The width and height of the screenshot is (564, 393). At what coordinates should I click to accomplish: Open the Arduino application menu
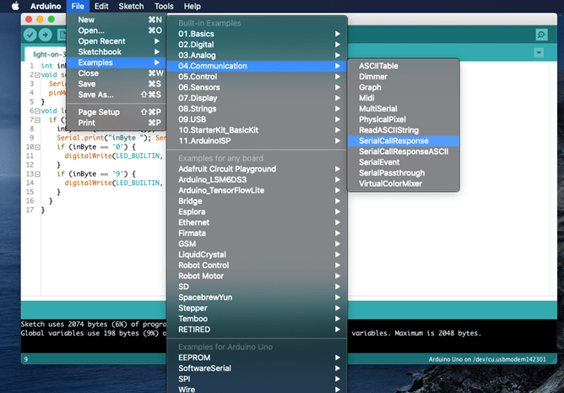pyautogui.click(x=46, y=6)
